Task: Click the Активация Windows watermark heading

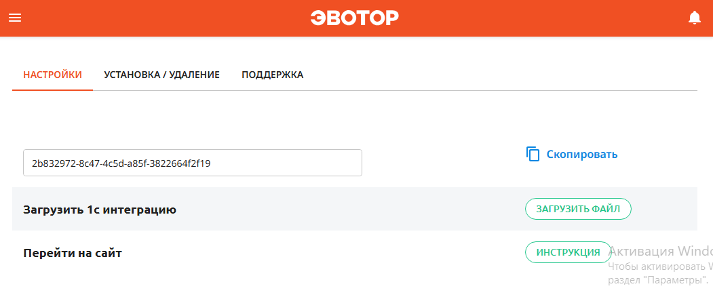Action: coord(660,251)
